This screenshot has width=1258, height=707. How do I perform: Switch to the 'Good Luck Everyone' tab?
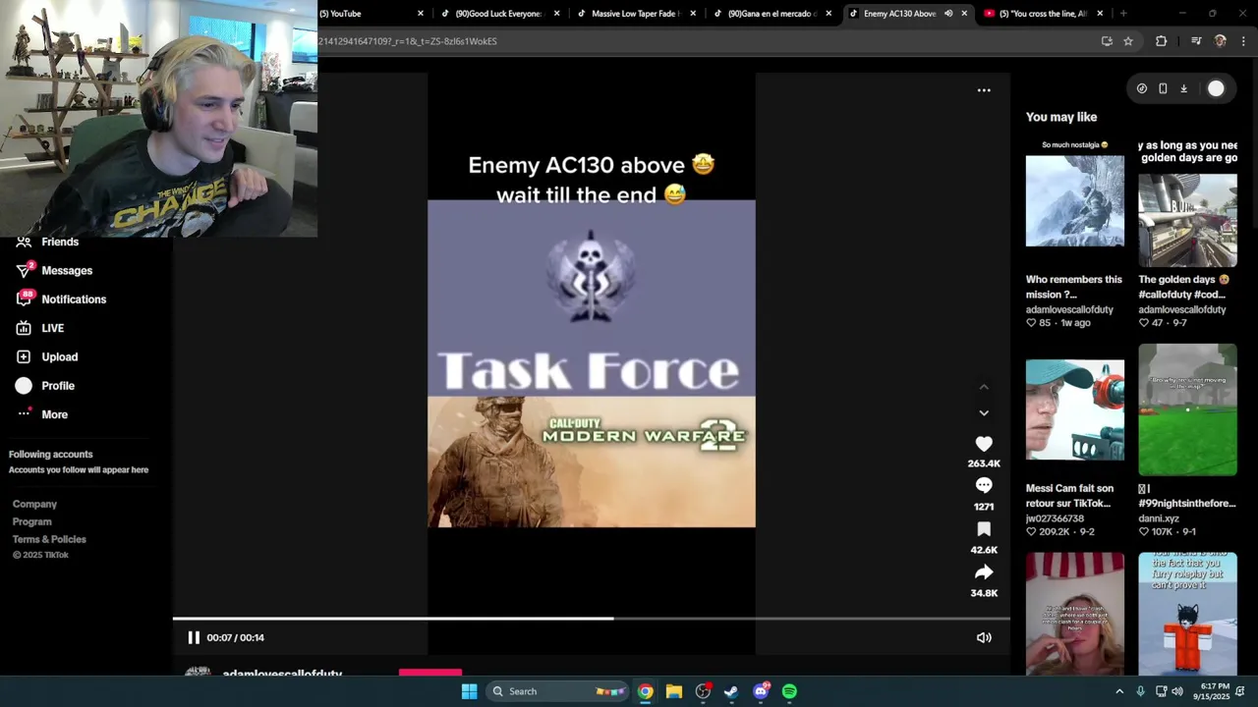pos(498,14)
